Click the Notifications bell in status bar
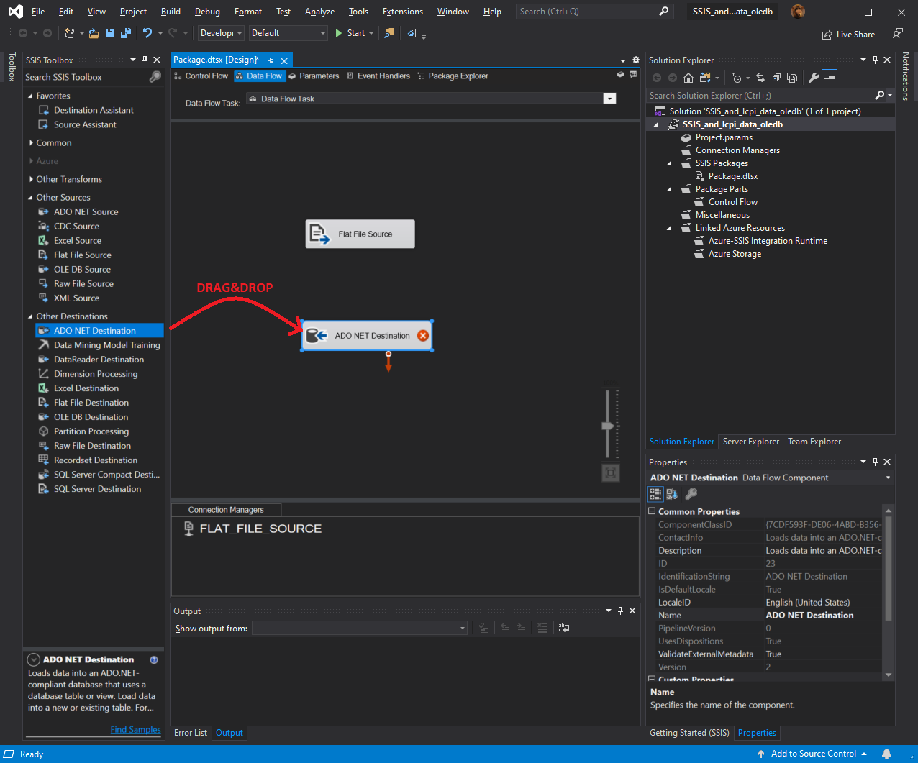 tap(887, 754)
